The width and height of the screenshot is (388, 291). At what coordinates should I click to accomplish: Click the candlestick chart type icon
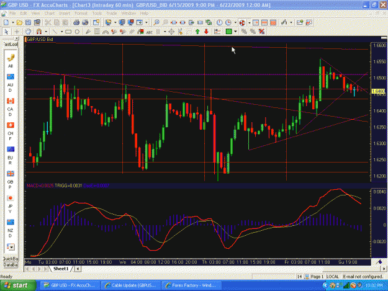pos(284,23)
